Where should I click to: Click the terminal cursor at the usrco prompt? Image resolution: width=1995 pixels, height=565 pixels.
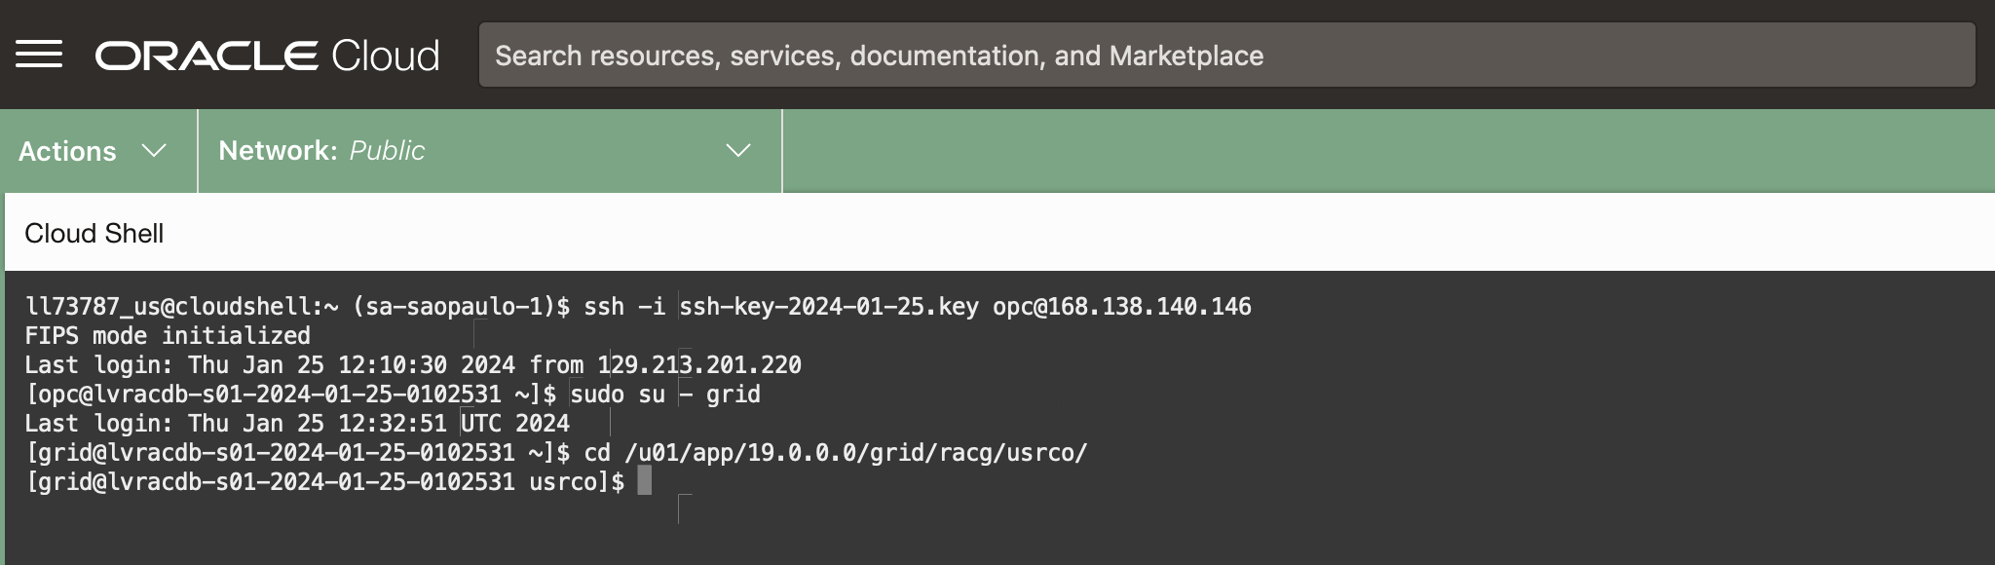click(644, 481)
